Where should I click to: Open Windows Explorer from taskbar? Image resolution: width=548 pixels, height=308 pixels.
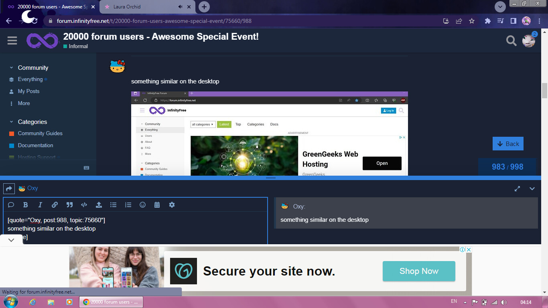point(51,302)
